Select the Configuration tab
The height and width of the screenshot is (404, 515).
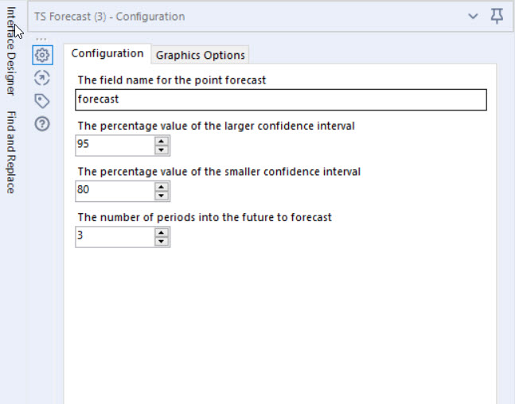click(107, 53)
